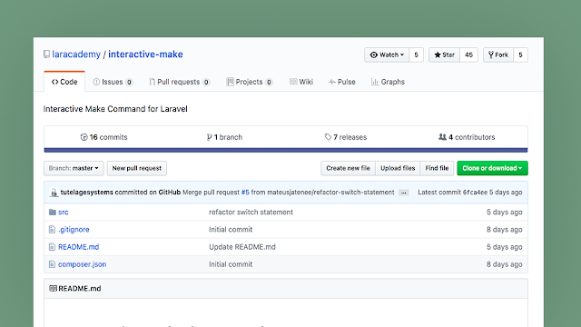Open 'Initial commit' message in .gitignore row
The image size is (581, 327).
click(231, 230)
